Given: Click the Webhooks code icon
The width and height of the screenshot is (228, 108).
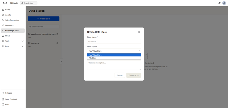Looking at the screenshot, I should [x=3, y=25].
